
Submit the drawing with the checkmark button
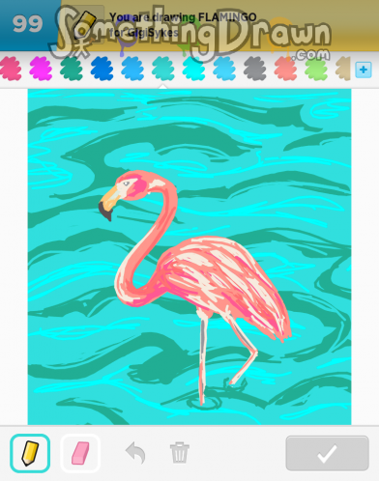click(327, 453)
